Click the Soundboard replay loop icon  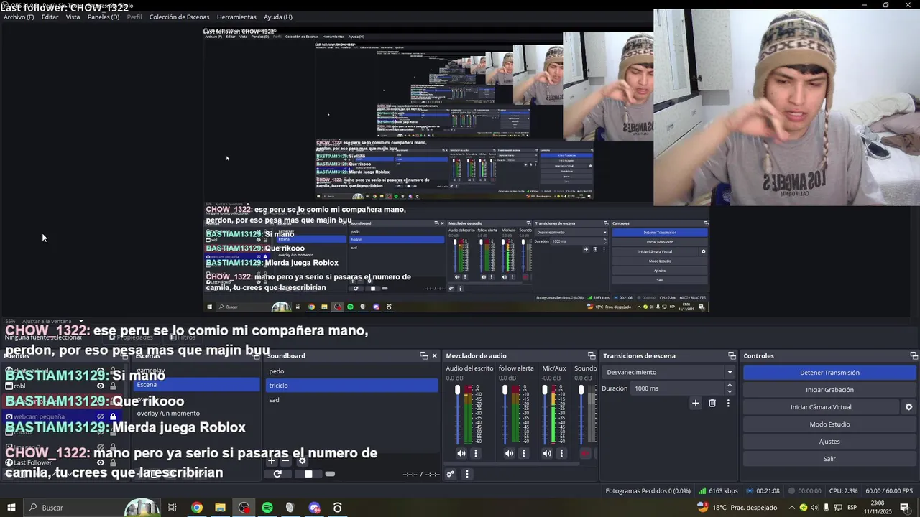[277, 474]
